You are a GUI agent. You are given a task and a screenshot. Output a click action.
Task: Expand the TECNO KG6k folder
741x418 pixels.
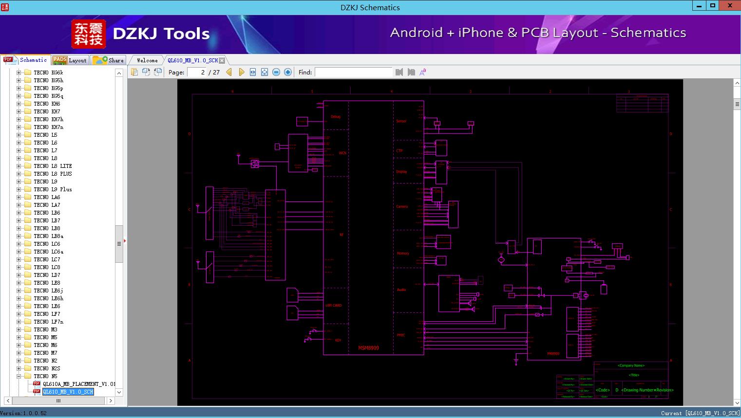click(19, 73)
